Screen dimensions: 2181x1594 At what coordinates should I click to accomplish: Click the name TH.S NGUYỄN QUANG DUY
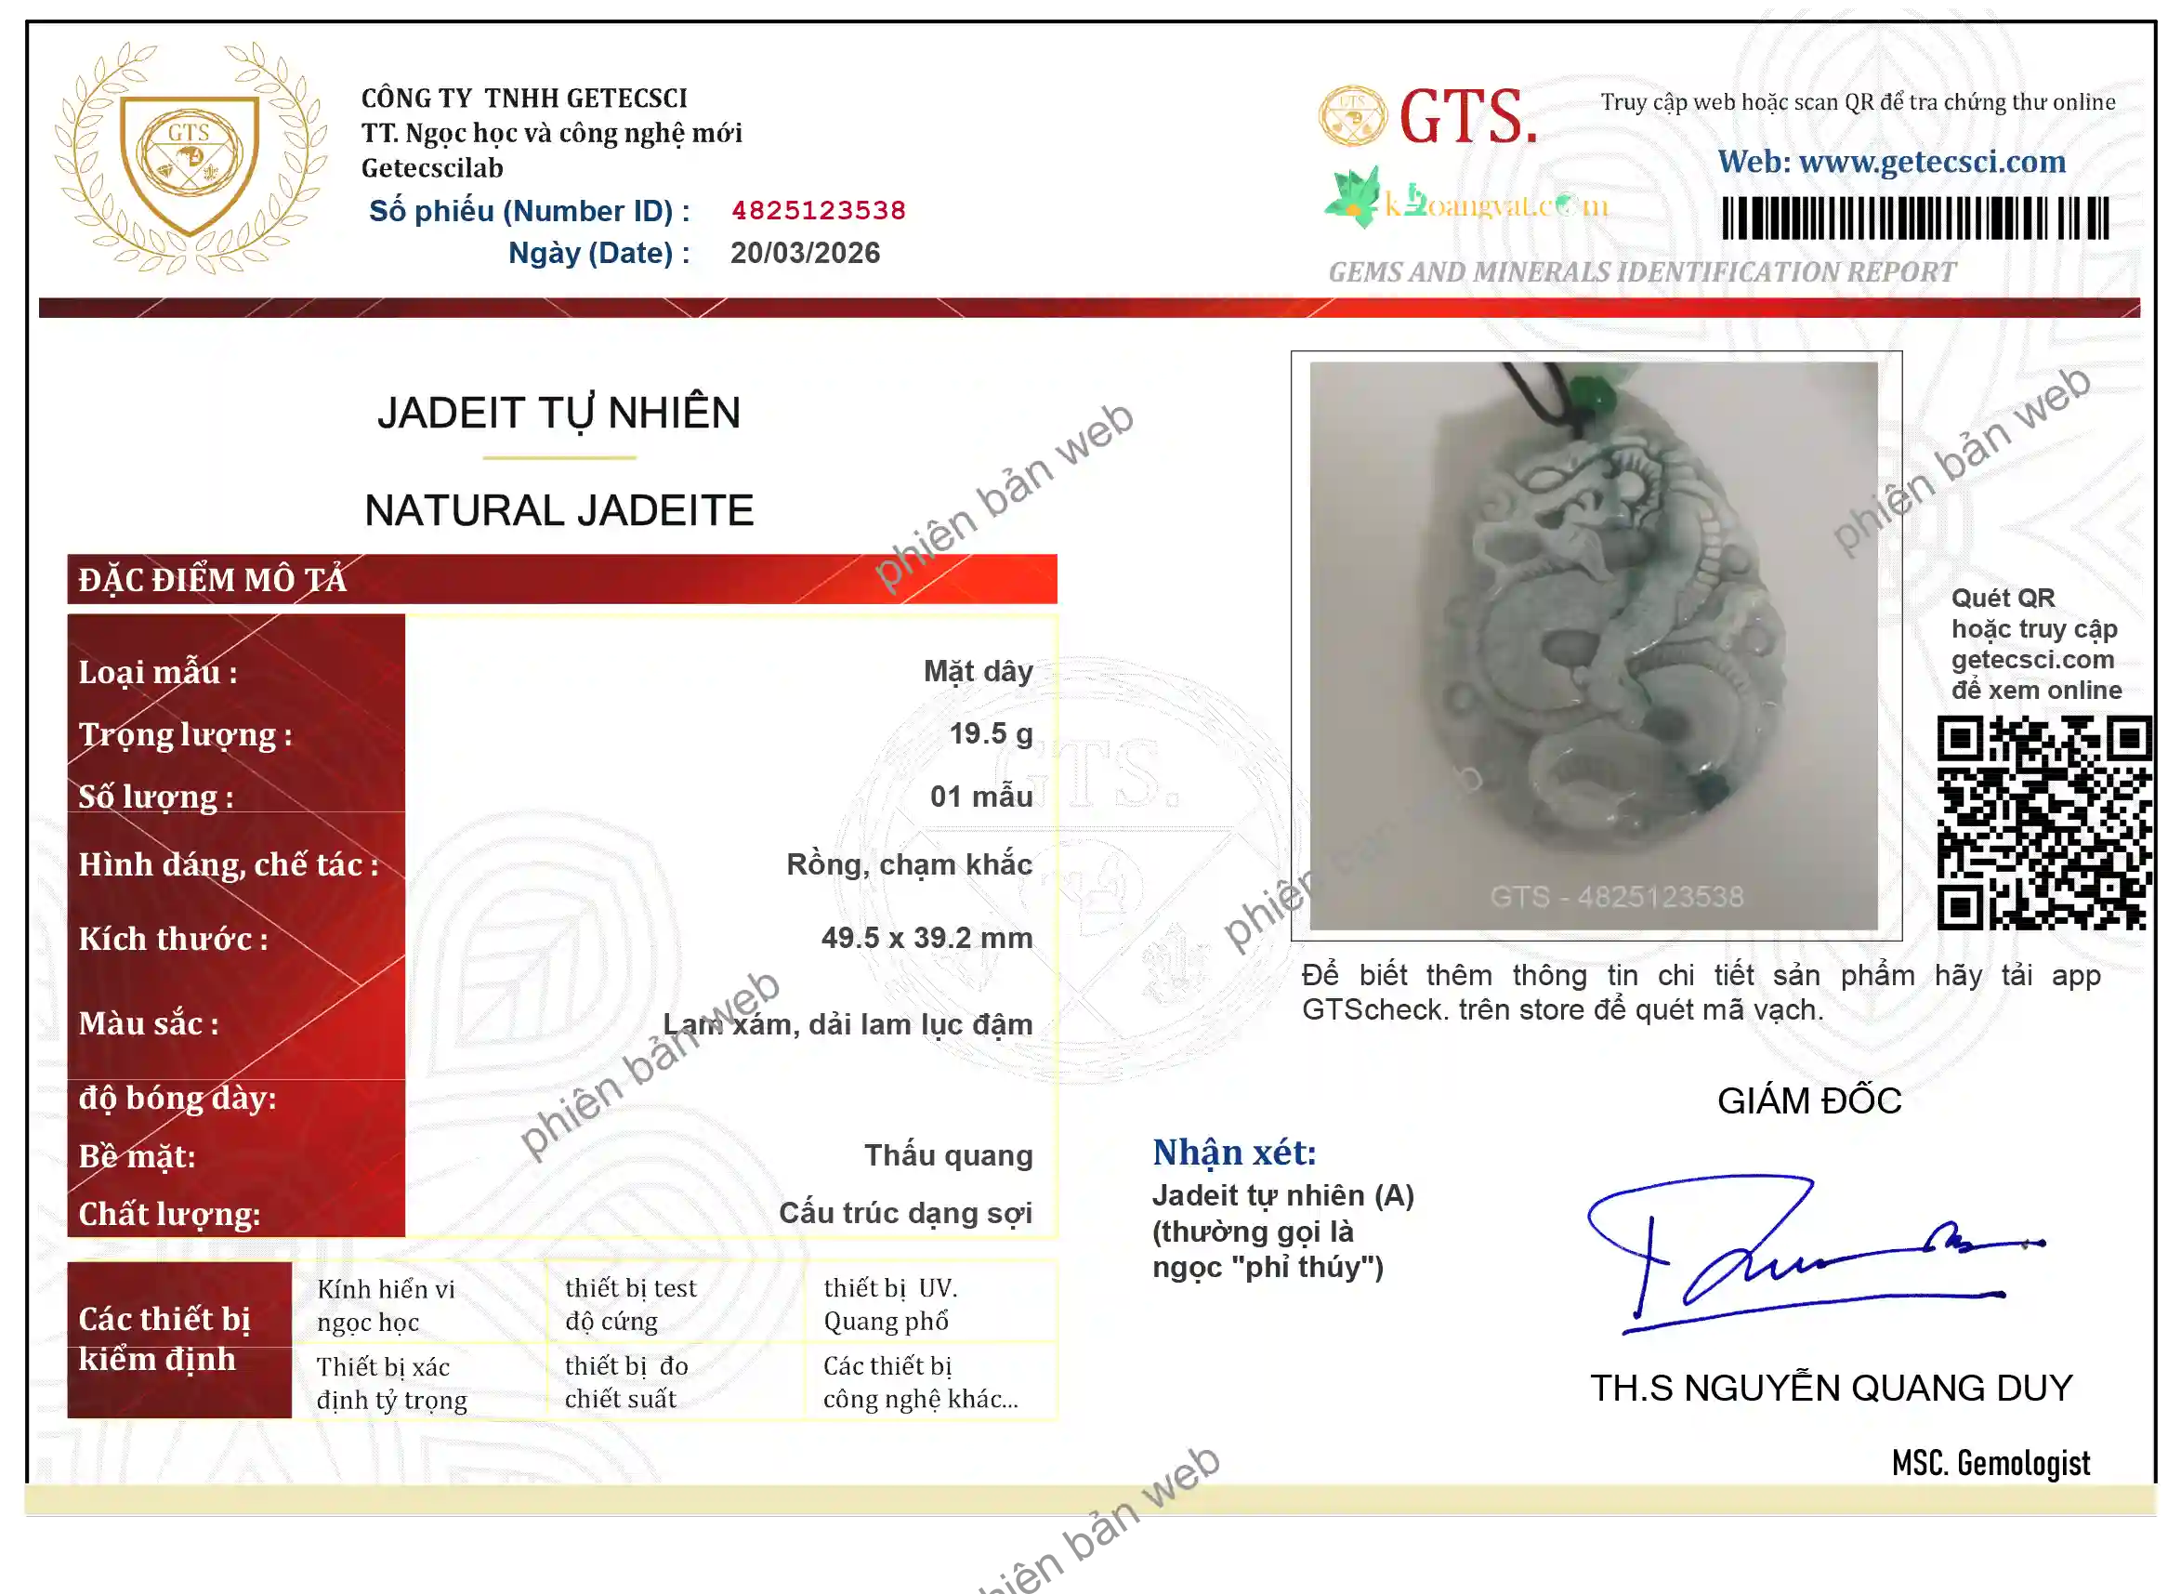(1830, 1388)
